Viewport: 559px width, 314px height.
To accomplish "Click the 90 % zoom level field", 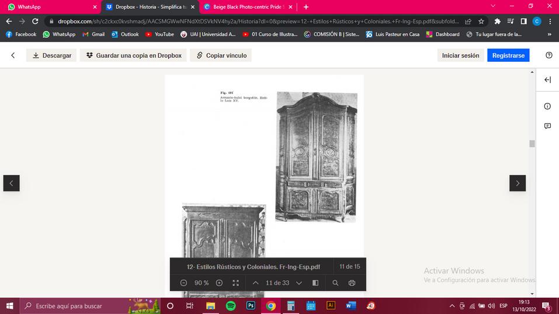I will tap(202, 282).
